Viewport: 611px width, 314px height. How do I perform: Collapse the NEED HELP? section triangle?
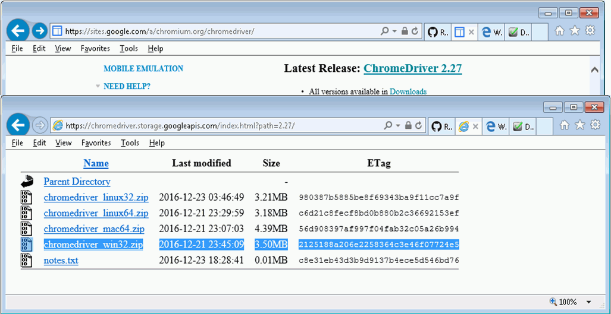click(98, 87)
